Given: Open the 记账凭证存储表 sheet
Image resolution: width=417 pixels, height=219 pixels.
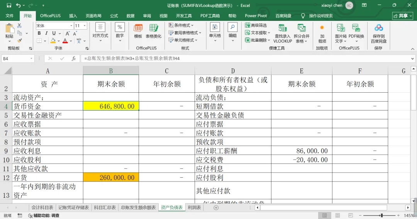Looking at the screenshot, I should pyautogui.click(x=73, y=207).
